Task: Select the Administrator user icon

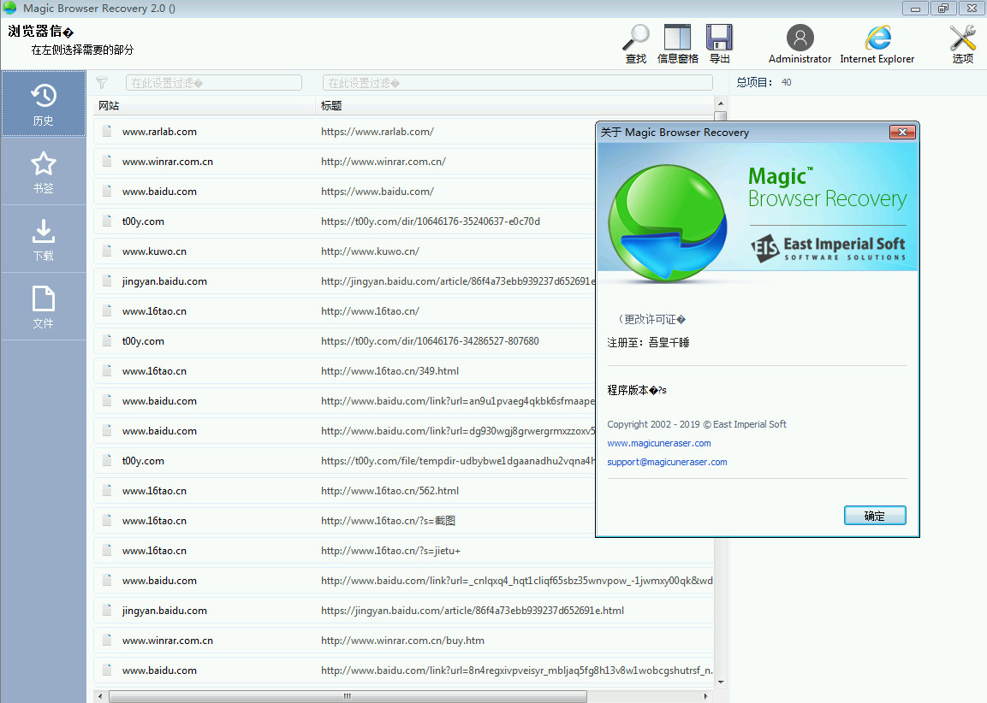Action: pyautogui.click(x=800, y=38)
